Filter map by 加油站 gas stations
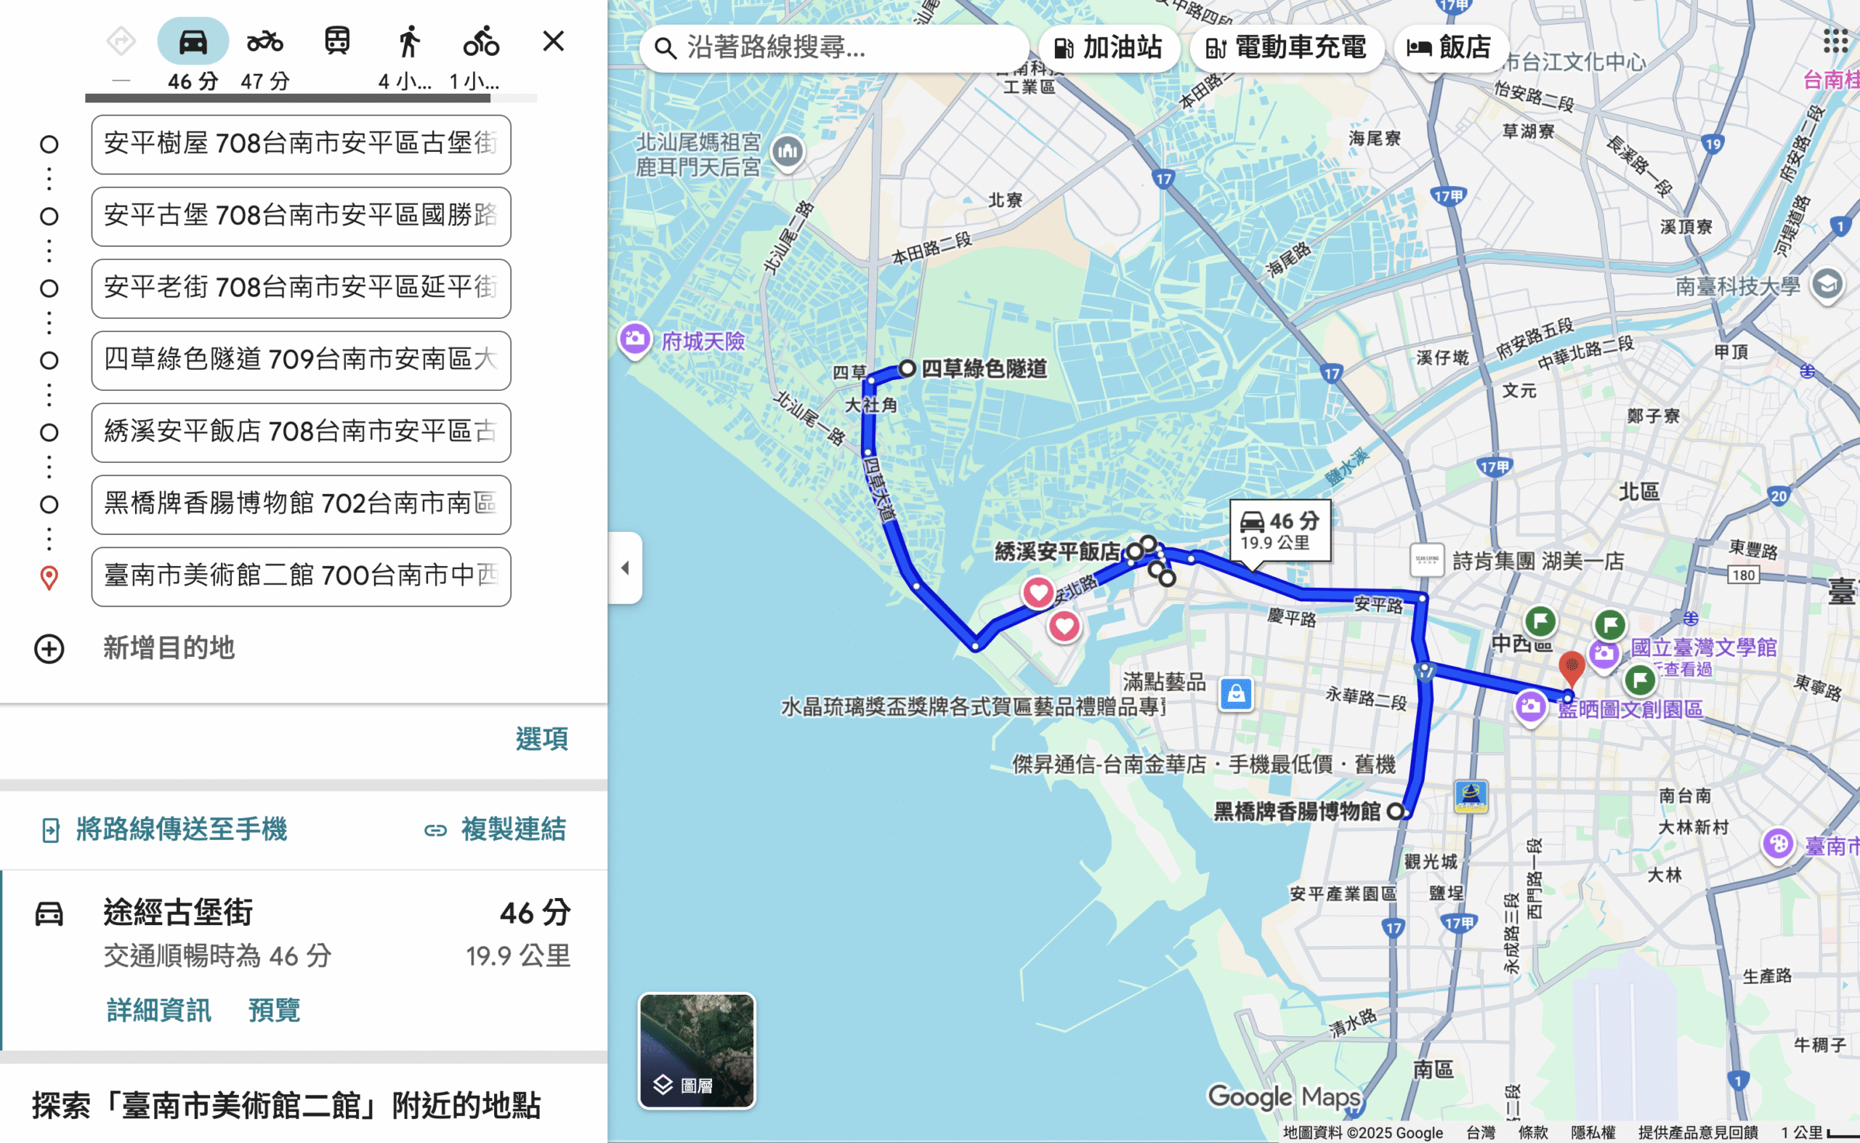This screenshot has width=1860, height=1143. 1108,48
